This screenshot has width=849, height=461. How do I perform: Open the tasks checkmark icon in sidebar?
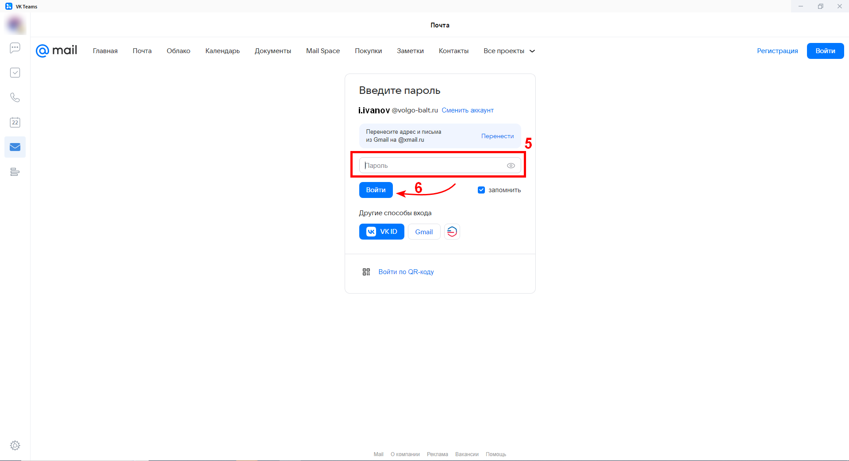click(x=15, y=73)
